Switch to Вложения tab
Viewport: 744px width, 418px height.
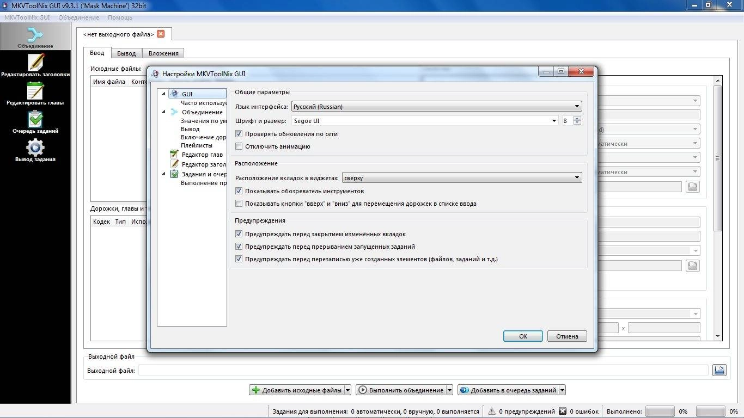pyautogui.click(x=163, y=53)
